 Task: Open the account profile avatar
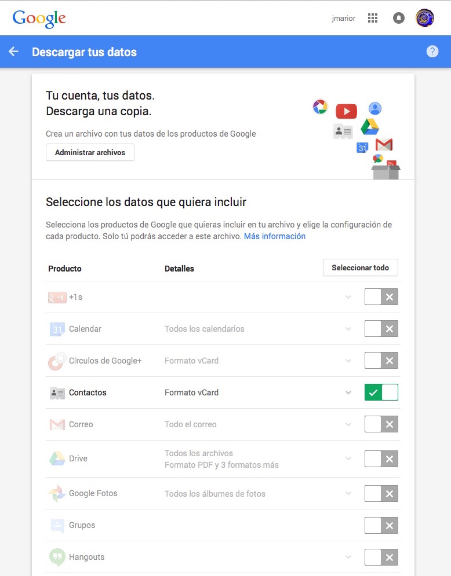pyautogui.click(x=425, y=18)
